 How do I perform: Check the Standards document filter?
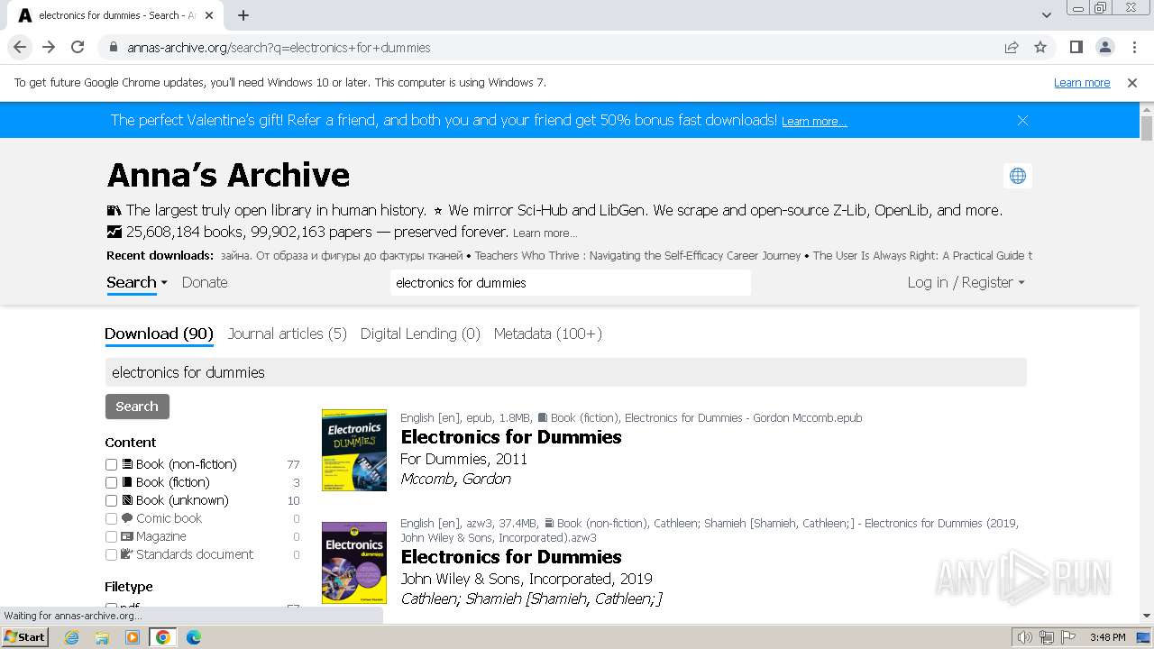click(111, 554)
